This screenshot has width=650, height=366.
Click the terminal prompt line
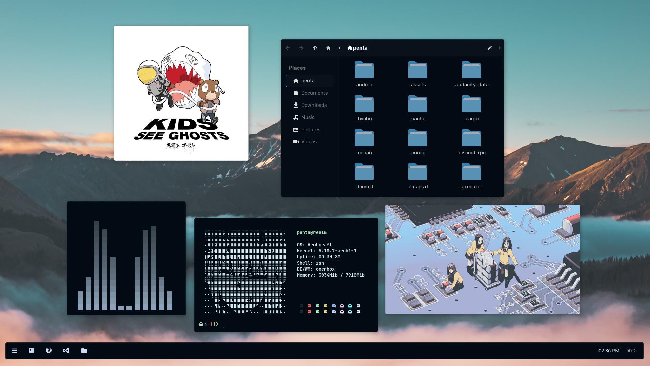point(211,324)
